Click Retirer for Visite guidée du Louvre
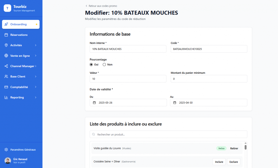 click(234, 148)
